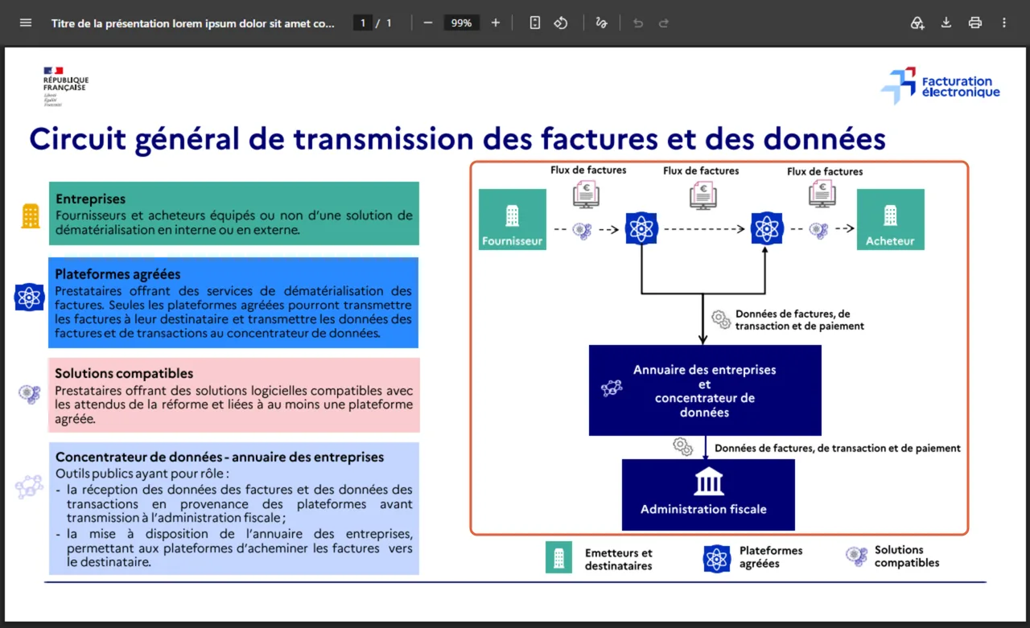The height and width of the screenshot is (628, 1030).
Task: Click the yellow building icon beside Entreprises
Action: (30, 216)
